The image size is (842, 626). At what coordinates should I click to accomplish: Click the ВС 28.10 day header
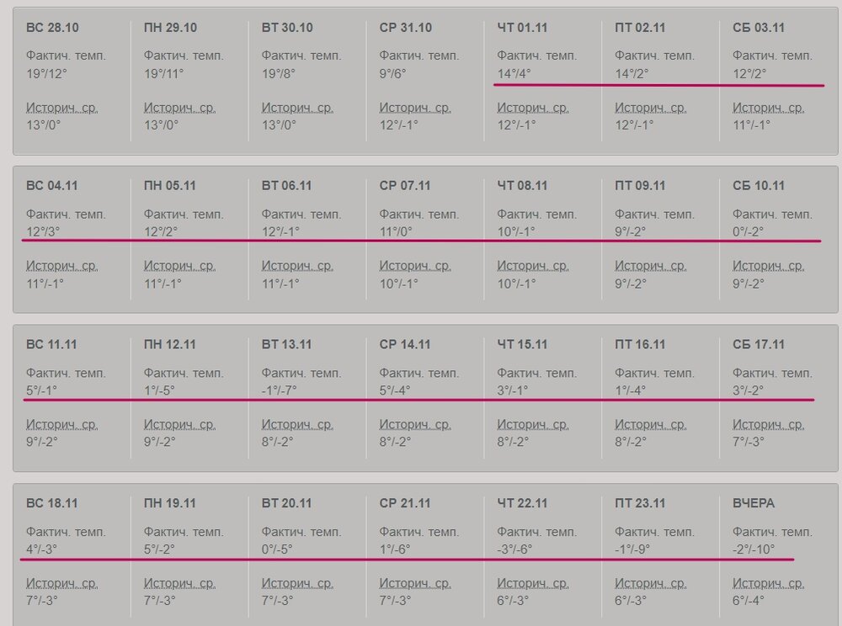click(x=52, y=27)
